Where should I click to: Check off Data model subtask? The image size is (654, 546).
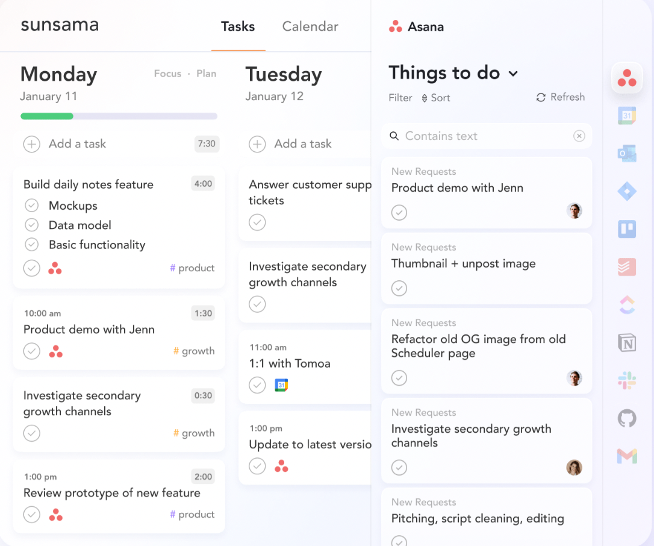(32, 225)
